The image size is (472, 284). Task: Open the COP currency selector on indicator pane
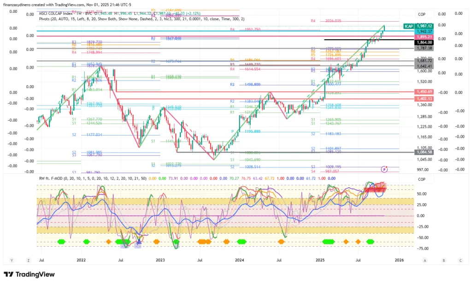(421, 179)
